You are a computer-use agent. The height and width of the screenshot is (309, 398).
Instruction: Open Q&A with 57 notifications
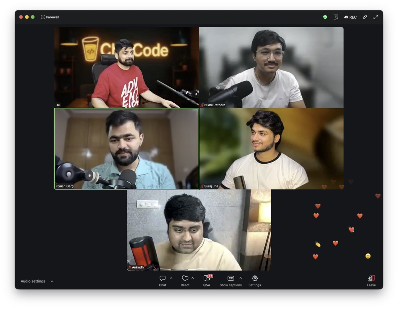pos(207,281)
